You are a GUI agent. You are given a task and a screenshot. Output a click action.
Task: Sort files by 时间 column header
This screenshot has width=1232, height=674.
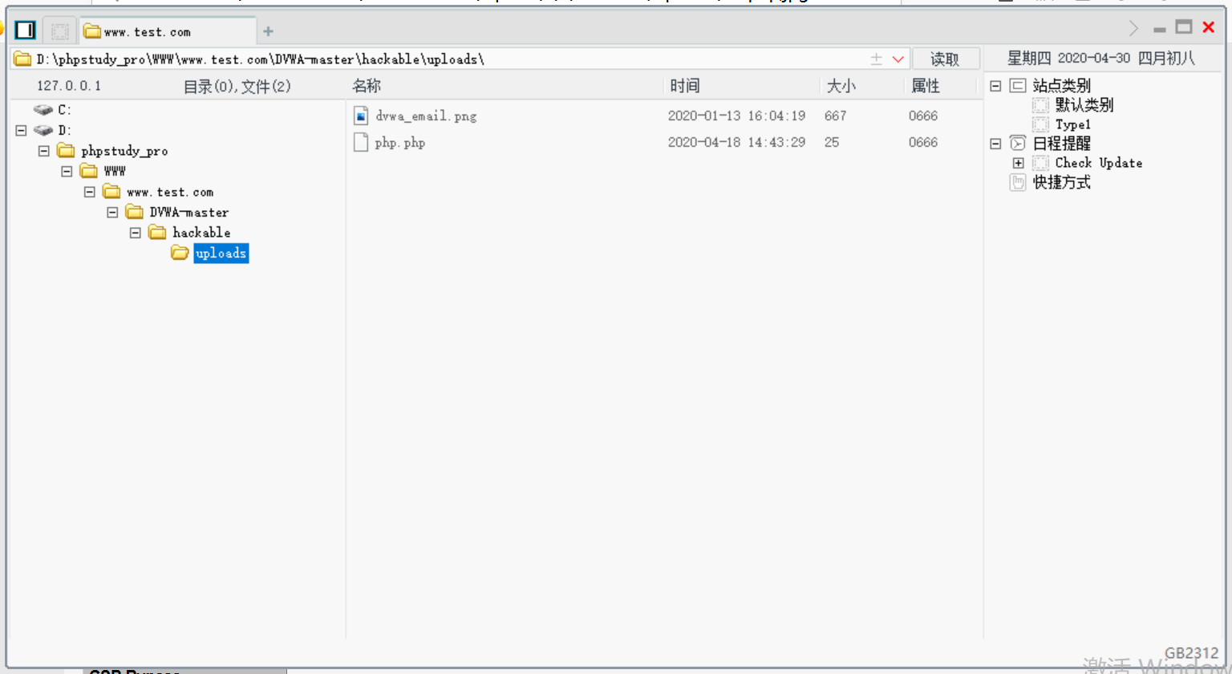(685, 86)
